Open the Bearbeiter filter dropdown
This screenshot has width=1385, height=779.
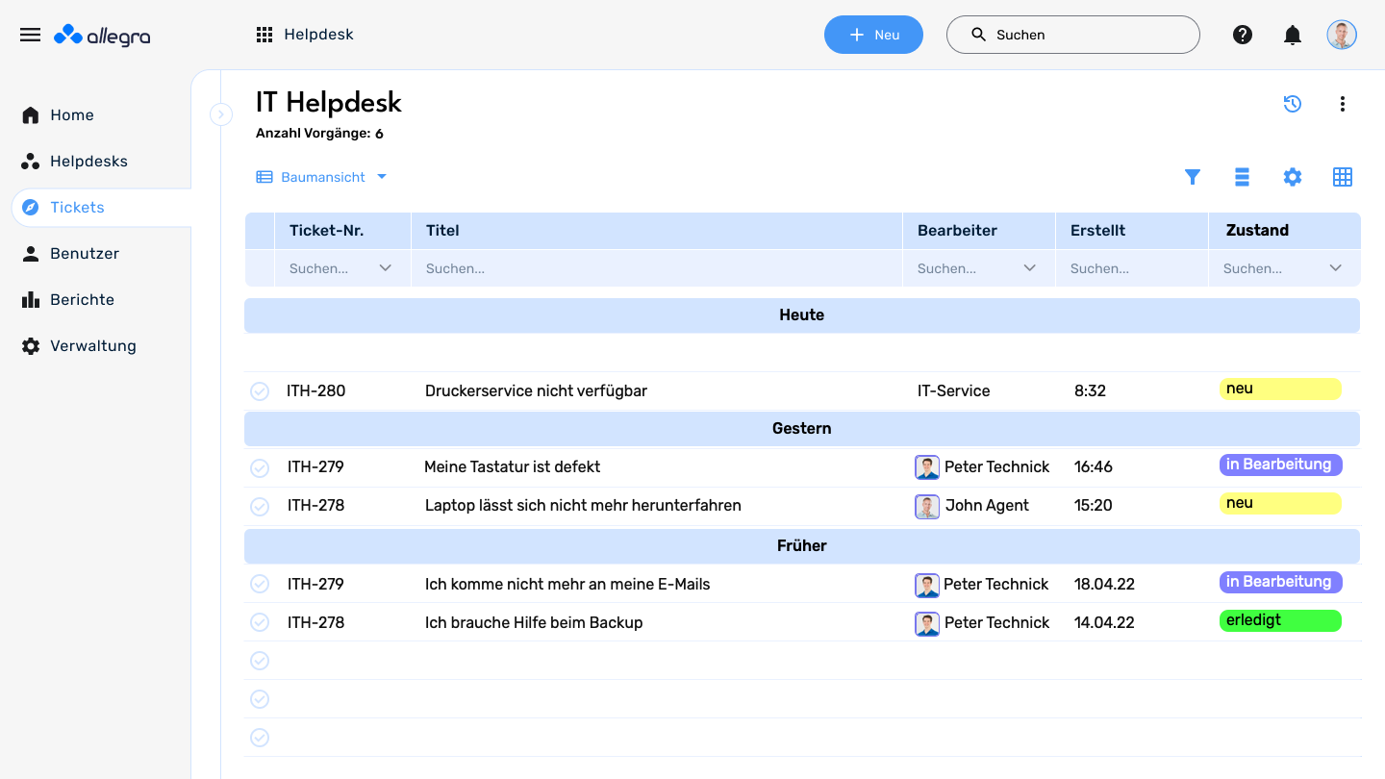point(1029,268)
